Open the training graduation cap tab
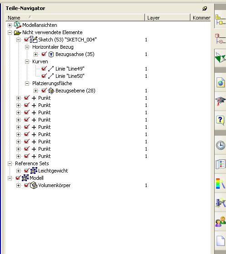 tap(220, 101)
